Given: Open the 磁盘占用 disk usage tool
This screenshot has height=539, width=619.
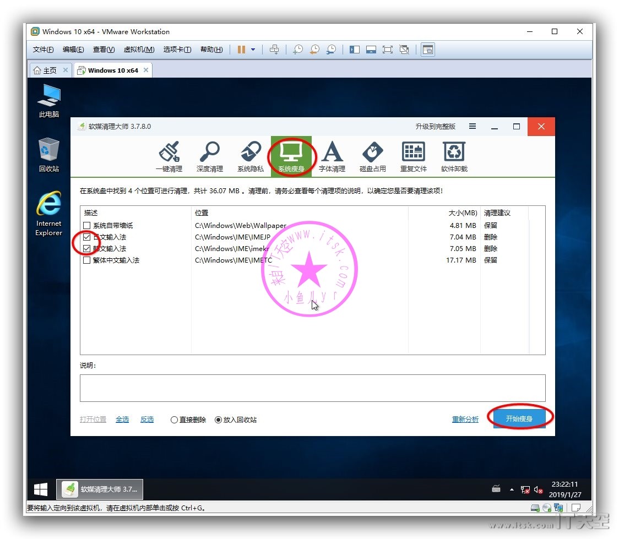Looking at the screenshot, I should (373, 157).
